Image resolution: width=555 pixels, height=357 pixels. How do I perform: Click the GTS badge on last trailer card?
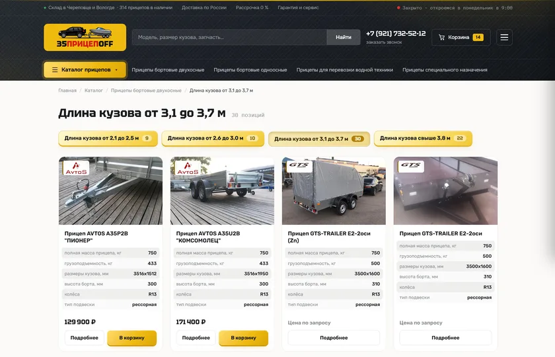tap(411, 166)
